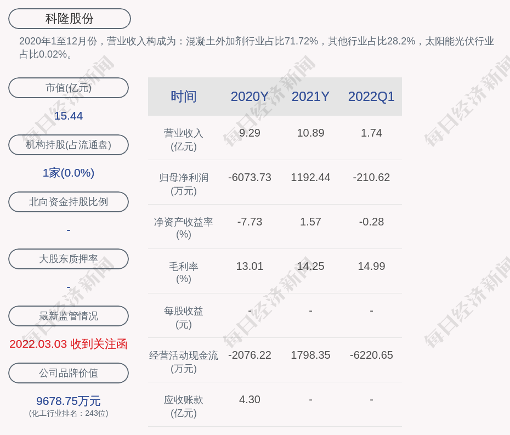Click the -210.62 net profit value
The image size is (510, 435).
(x=371, y=177)
